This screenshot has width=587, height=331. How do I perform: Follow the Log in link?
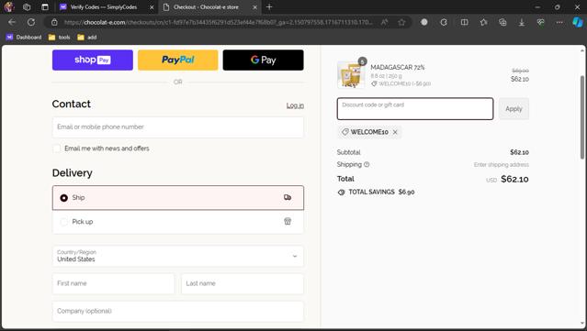point(295,105)
